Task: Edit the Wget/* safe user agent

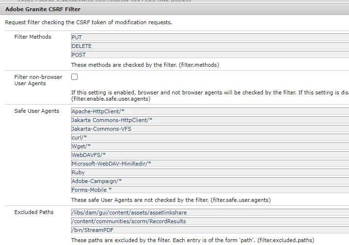Action: pyautogui.click(x=210, y=146)
